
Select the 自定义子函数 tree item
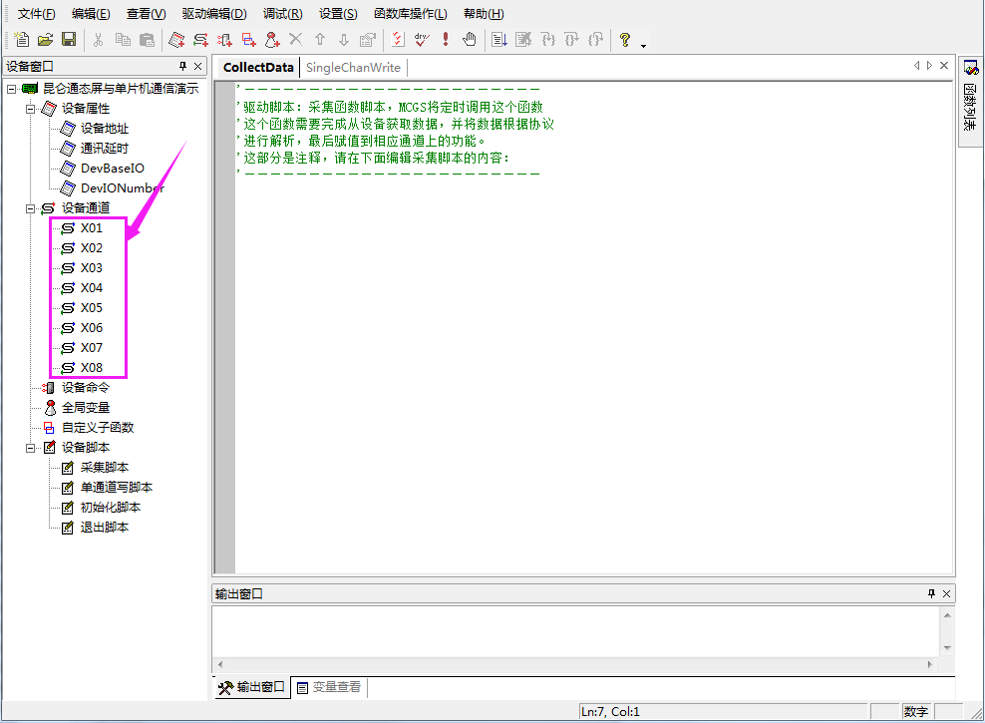click(x=98, y=427)
